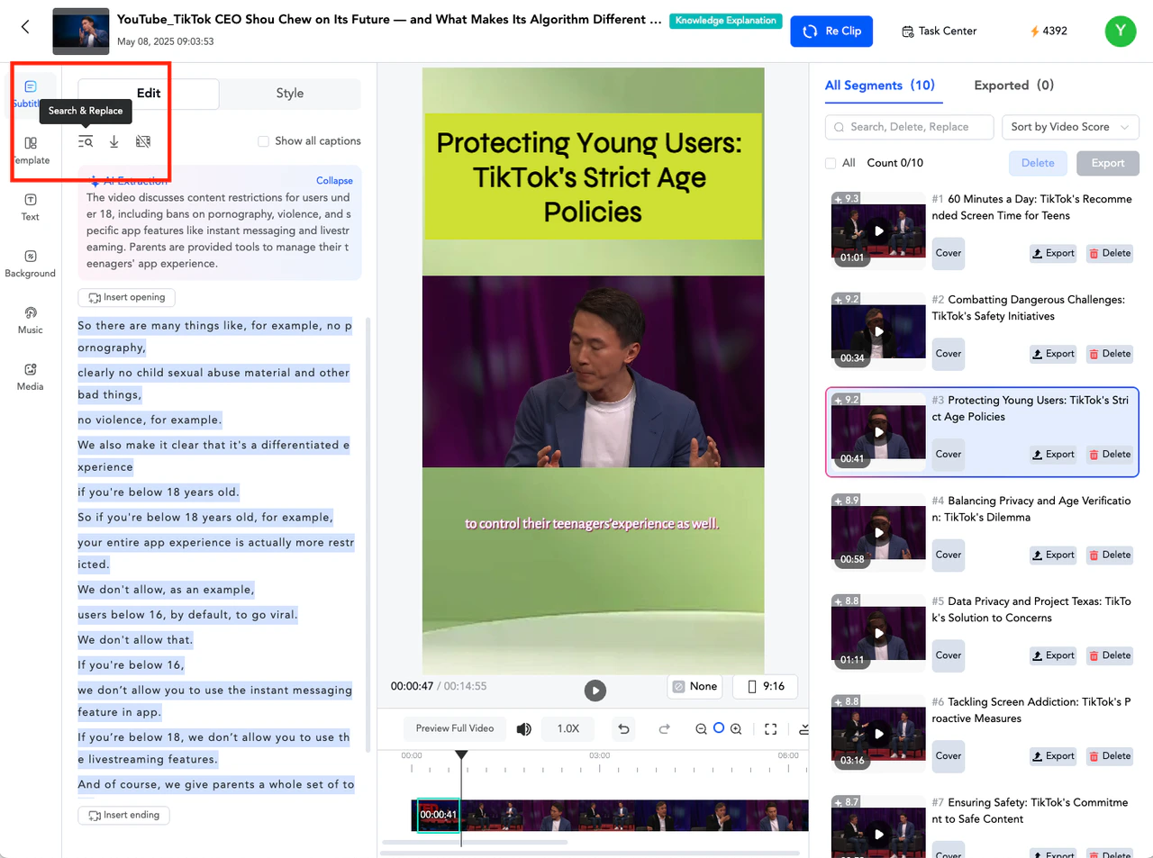1153x858 pixels.
Task: Click the bulk Delete button above segments
Action: click(x=1038, y=163)
